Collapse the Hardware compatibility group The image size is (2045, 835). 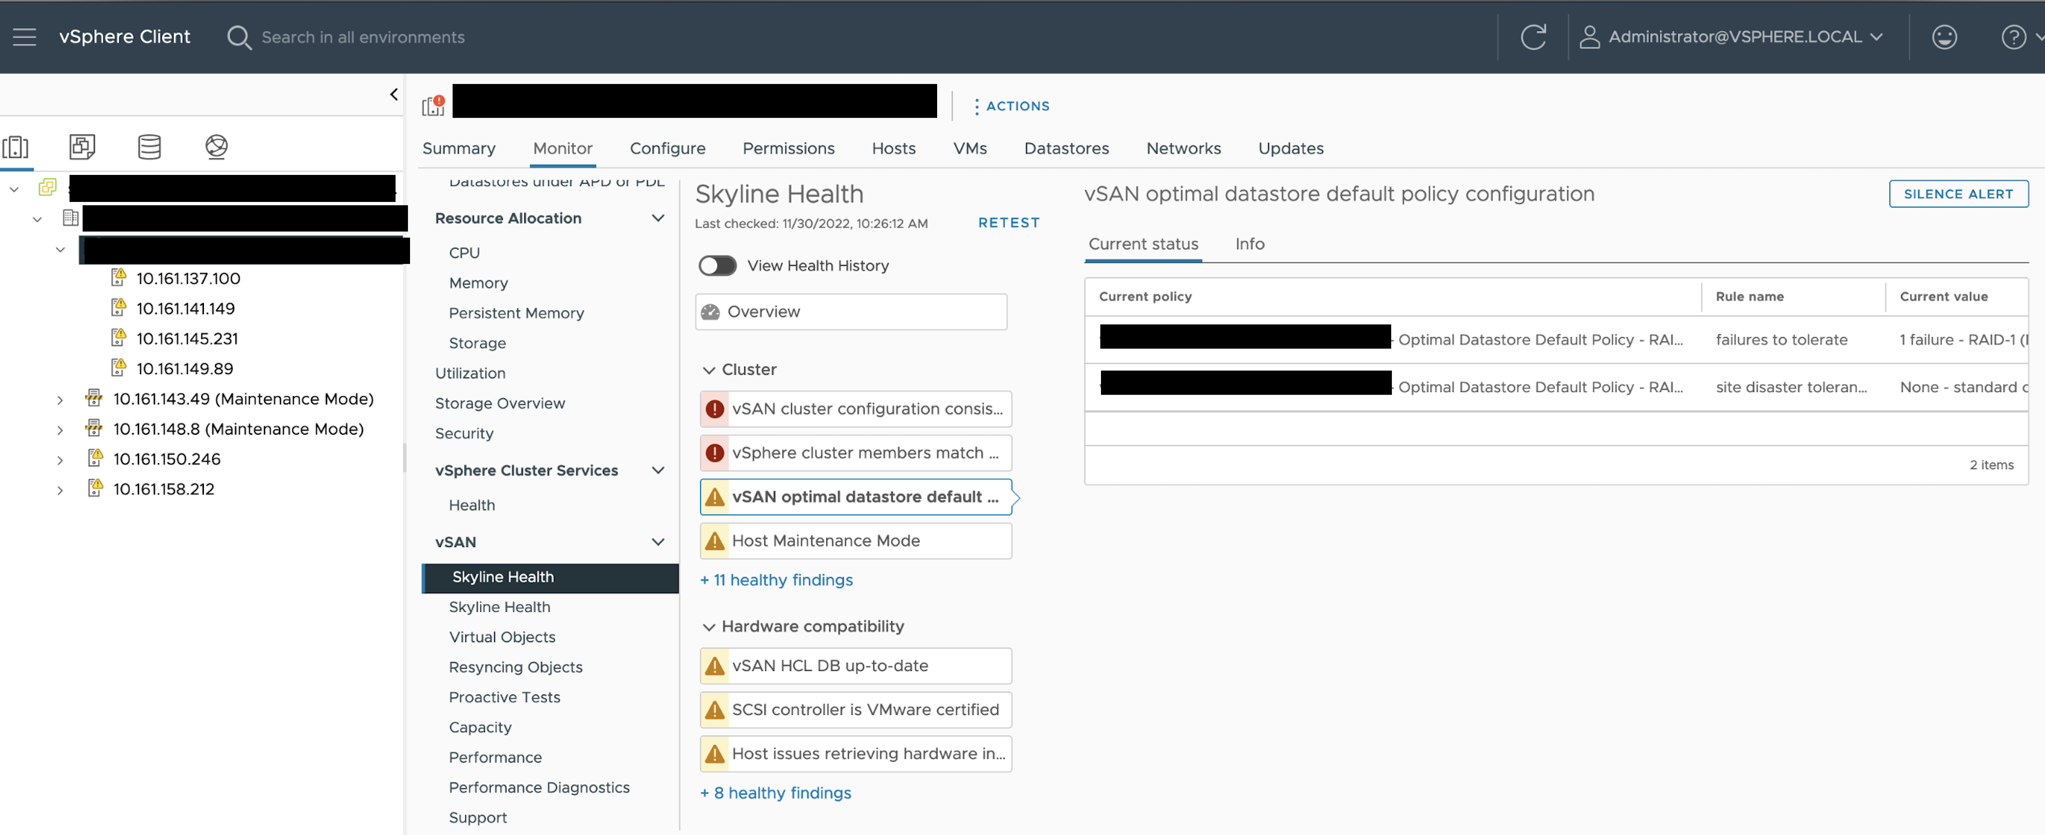click(709, 627)
